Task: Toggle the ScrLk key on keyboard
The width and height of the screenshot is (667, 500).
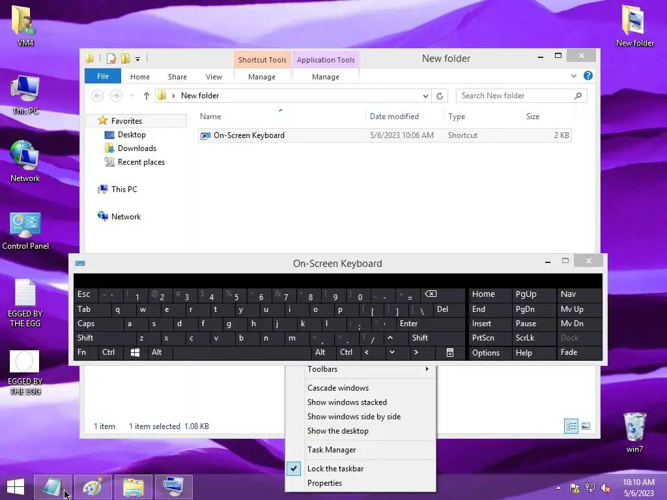Action: pyautogui.click(x=534, y=338)
